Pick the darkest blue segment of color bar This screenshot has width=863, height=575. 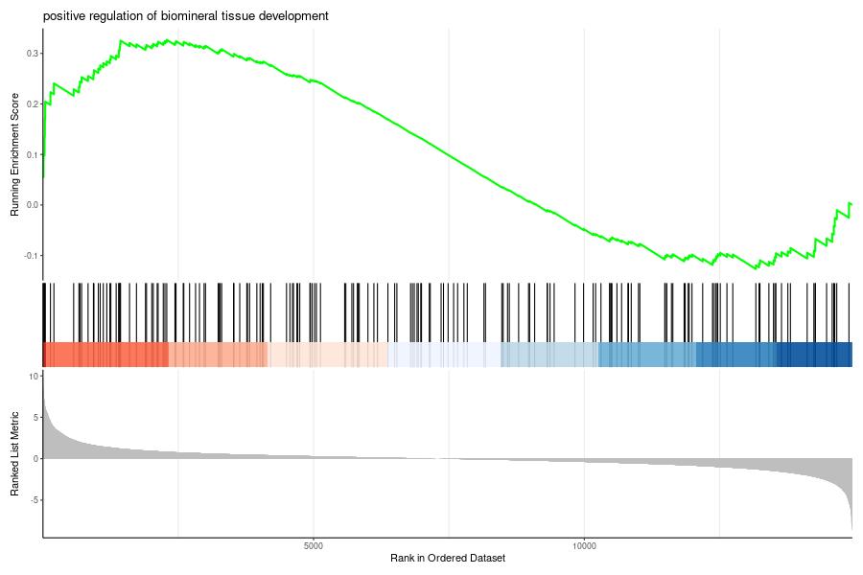tap(813, 355)
